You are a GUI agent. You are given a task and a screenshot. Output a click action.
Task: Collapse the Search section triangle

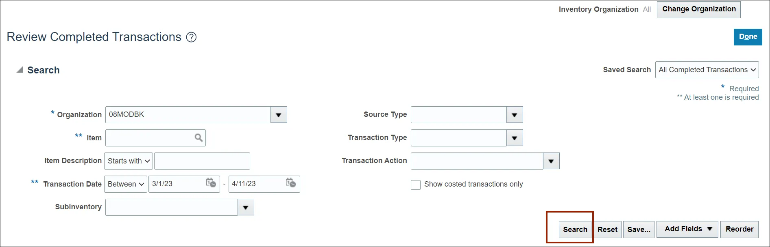20,70
